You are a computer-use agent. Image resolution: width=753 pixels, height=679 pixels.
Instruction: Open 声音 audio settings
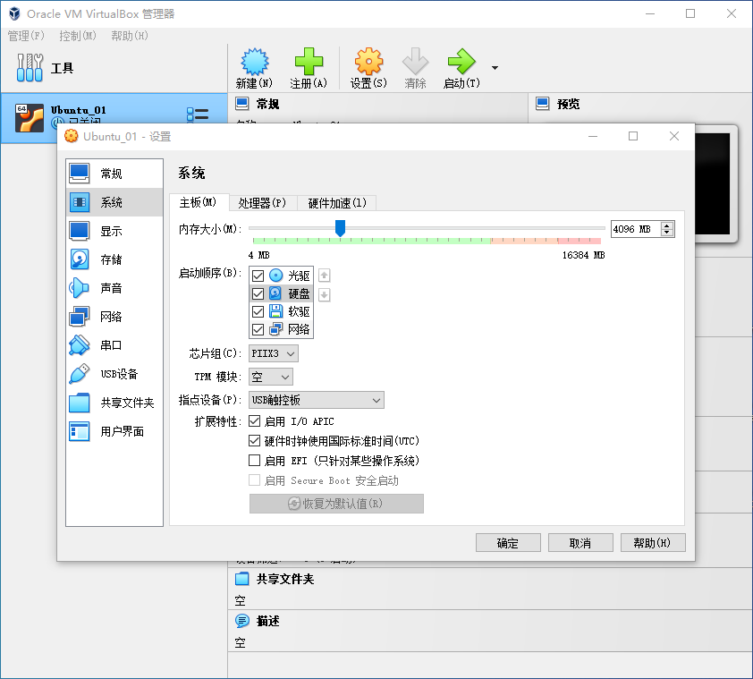pyautogui.click(x=114, y=288)
